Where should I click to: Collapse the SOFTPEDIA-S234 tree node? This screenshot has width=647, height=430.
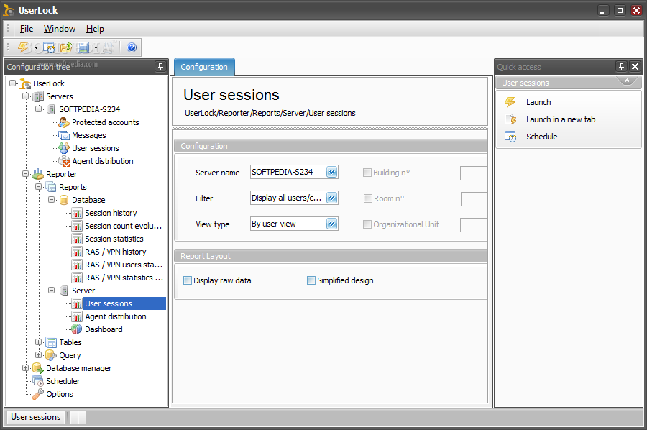click(38, 109)
